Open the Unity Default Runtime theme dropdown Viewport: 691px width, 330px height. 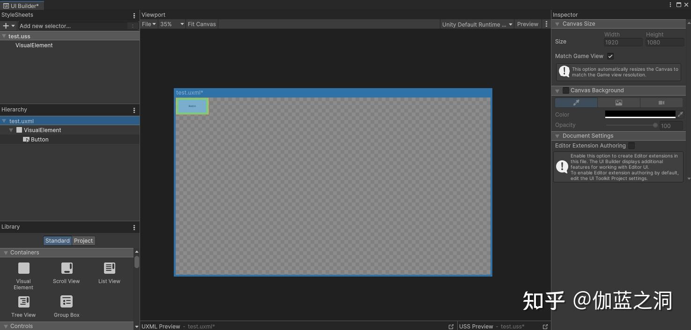point(476,24)
